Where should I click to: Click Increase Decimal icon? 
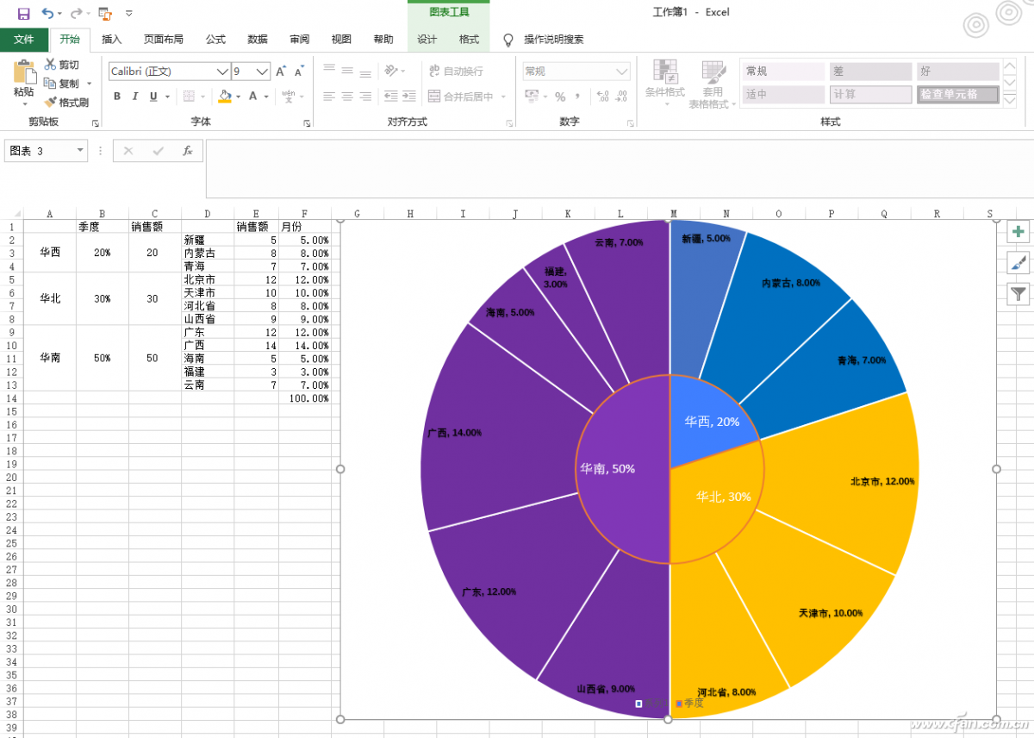pos(601,97)
